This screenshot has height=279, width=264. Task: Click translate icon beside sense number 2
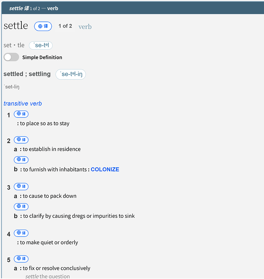pyautogui.click(x=21, y=140)
